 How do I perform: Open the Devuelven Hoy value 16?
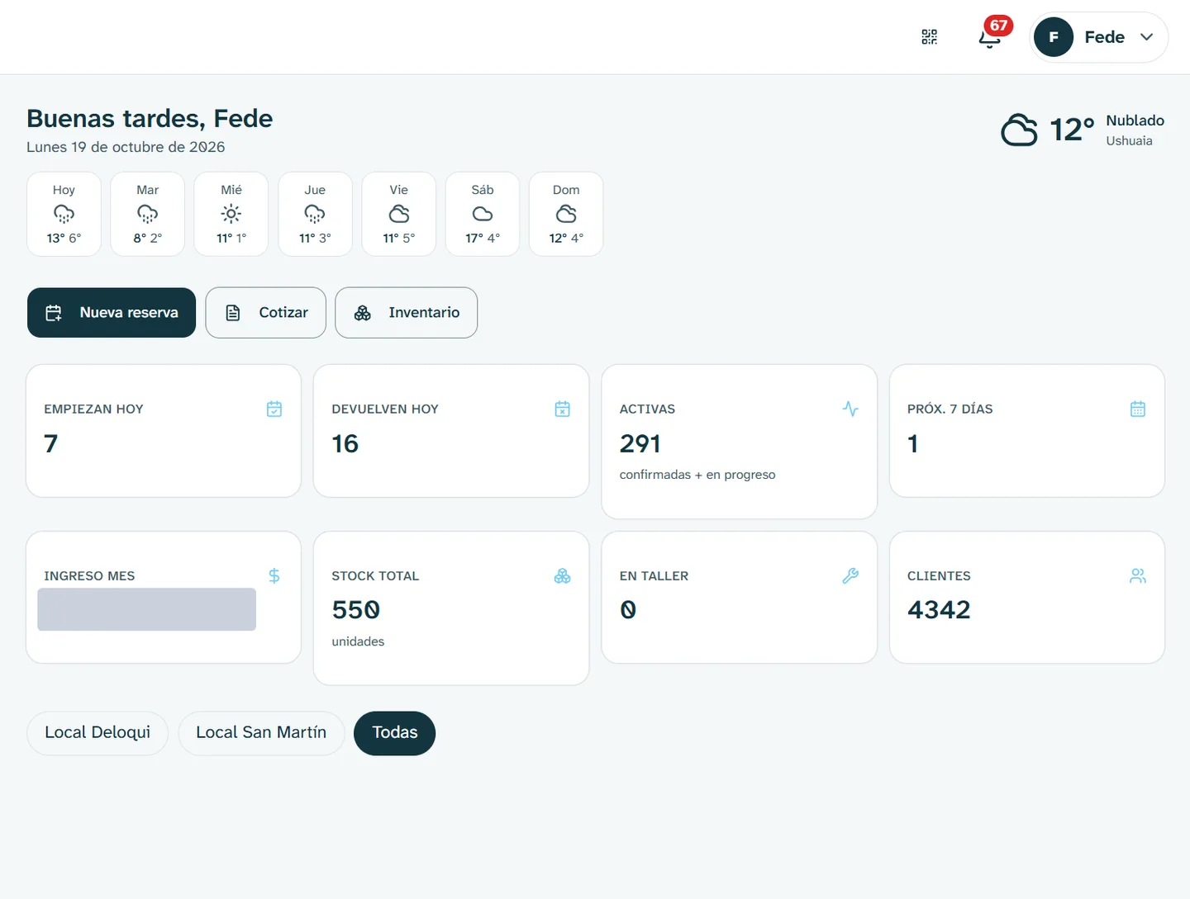pyautogui.click(x=345, y=444)
